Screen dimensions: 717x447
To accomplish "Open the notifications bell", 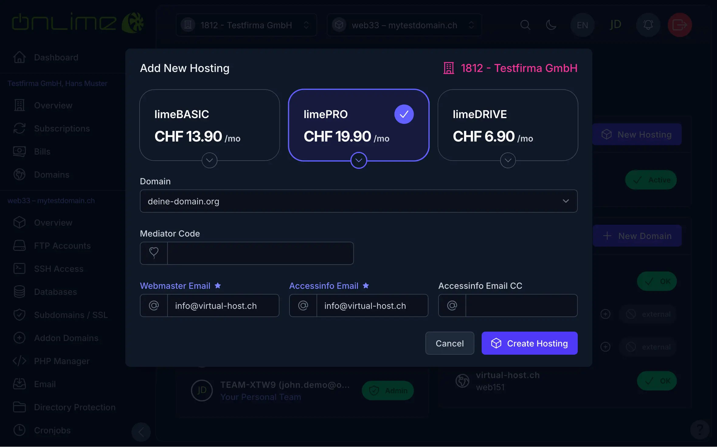I will click(648, 25).
